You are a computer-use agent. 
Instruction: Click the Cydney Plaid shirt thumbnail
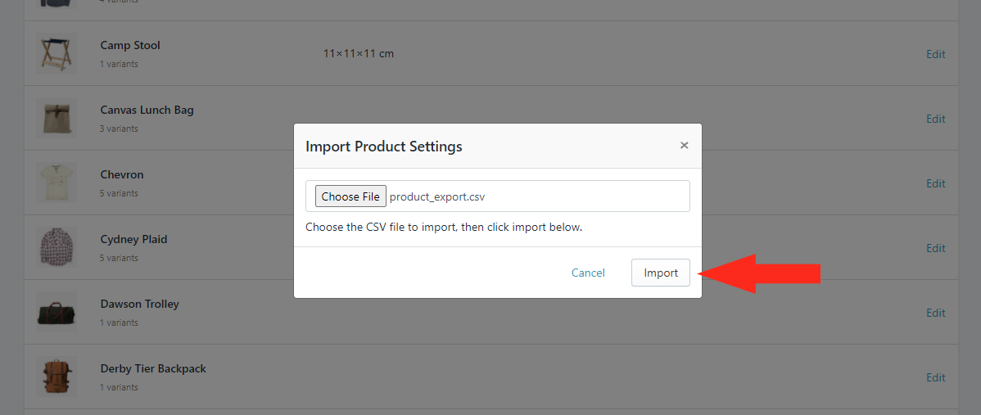coord(57,247)
